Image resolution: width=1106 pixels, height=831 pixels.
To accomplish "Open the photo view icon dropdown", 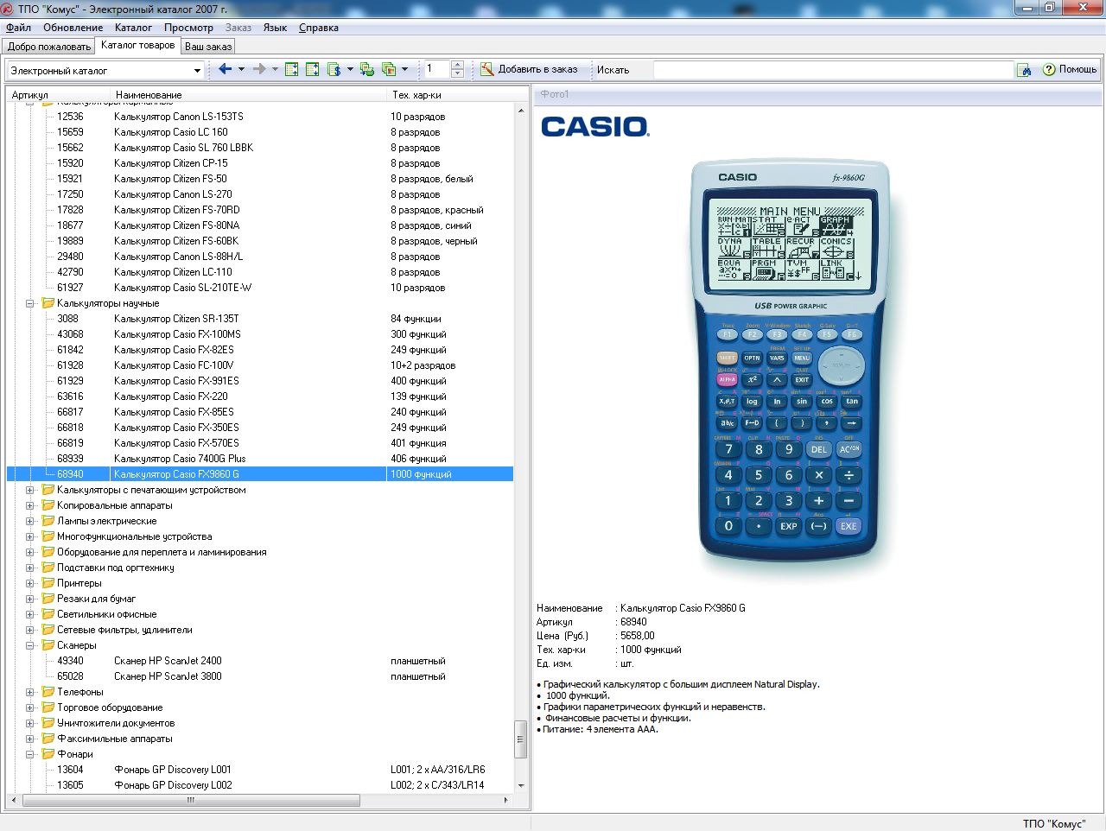I will pyautogui.click(x=405, y=69).
